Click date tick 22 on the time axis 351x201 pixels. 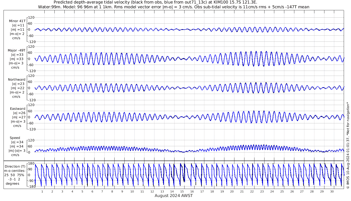252,191
